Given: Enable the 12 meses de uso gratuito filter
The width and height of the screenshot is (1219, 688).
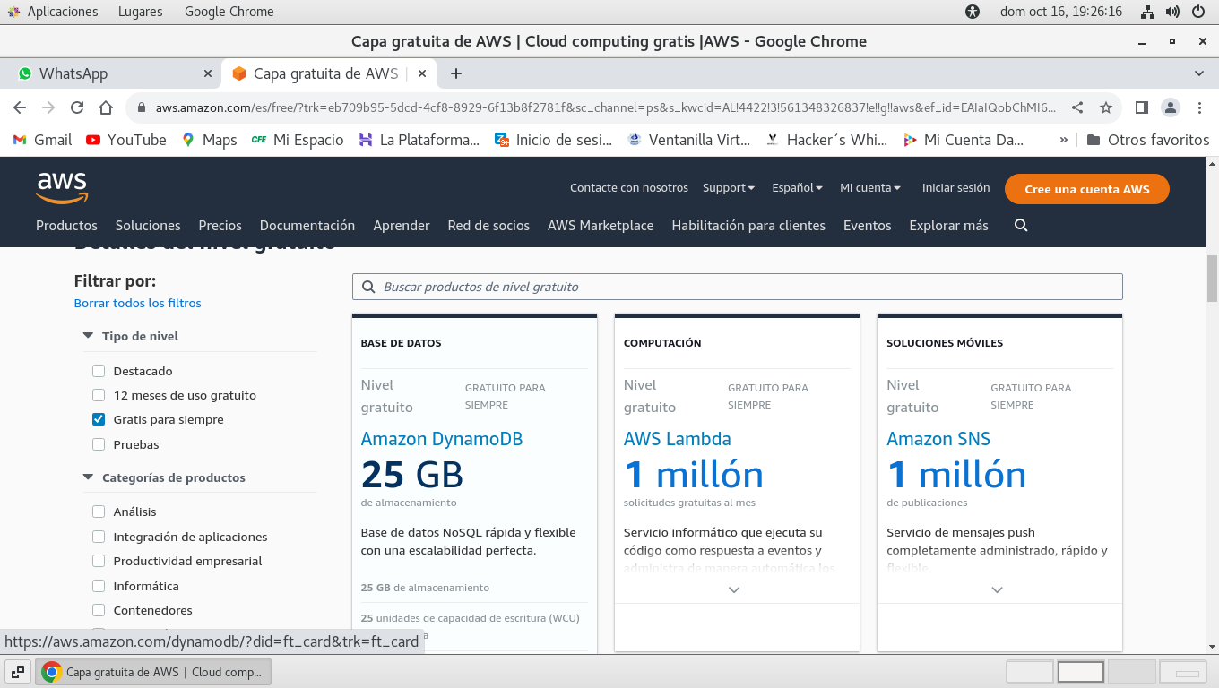Looking at the screenshot, I should [x=99, y=395].
